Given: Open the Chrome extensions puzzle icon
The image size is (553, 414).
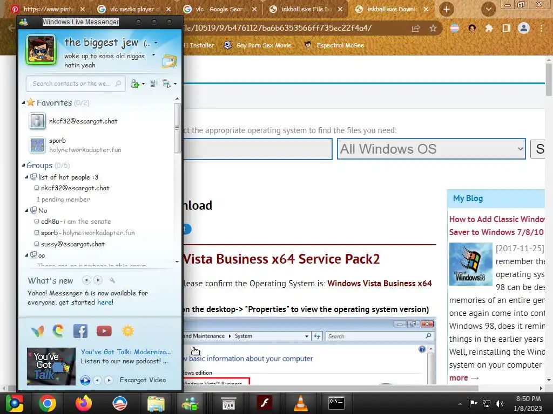Looking at the screenshot, I should pos(489,28).
